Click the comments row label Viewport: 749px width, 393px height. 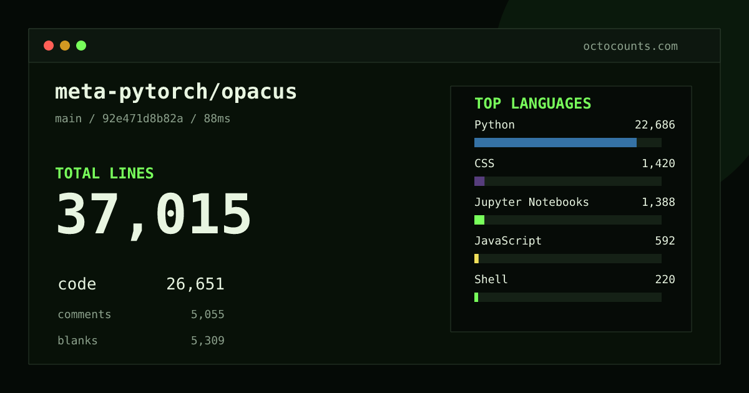click(x=84, y=314)
